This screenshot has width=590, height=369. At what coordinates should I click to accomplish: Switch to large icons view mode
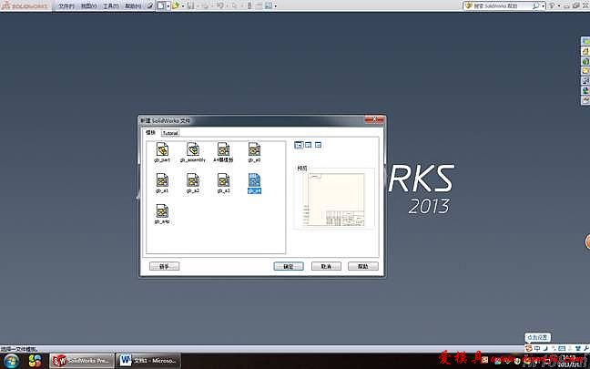[x=299, y=144]
